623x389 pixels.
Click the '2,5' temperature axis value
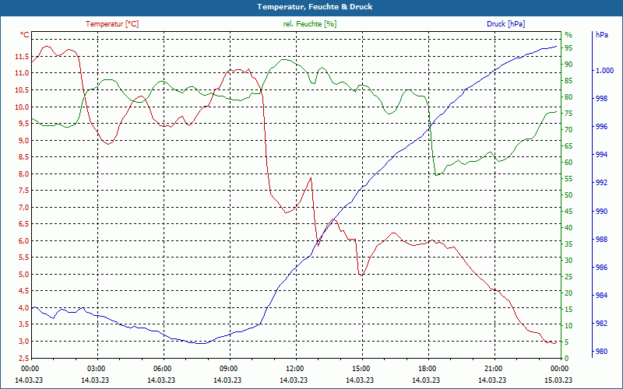23,358
